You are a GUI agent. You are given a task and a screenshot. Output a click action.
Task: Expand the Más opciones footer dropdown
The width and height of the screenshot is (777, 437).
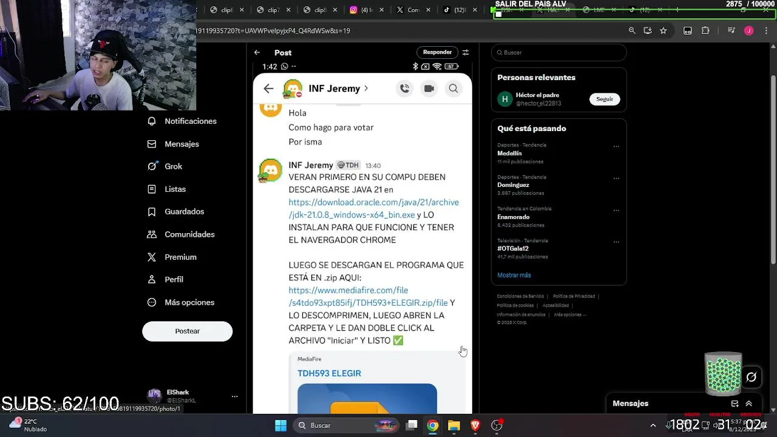(x=570, y=314)
